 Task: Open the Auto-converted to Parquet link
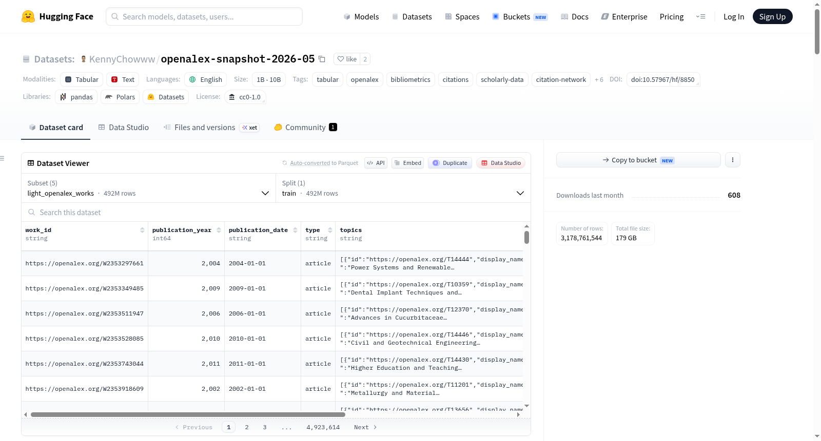[310, 163]
